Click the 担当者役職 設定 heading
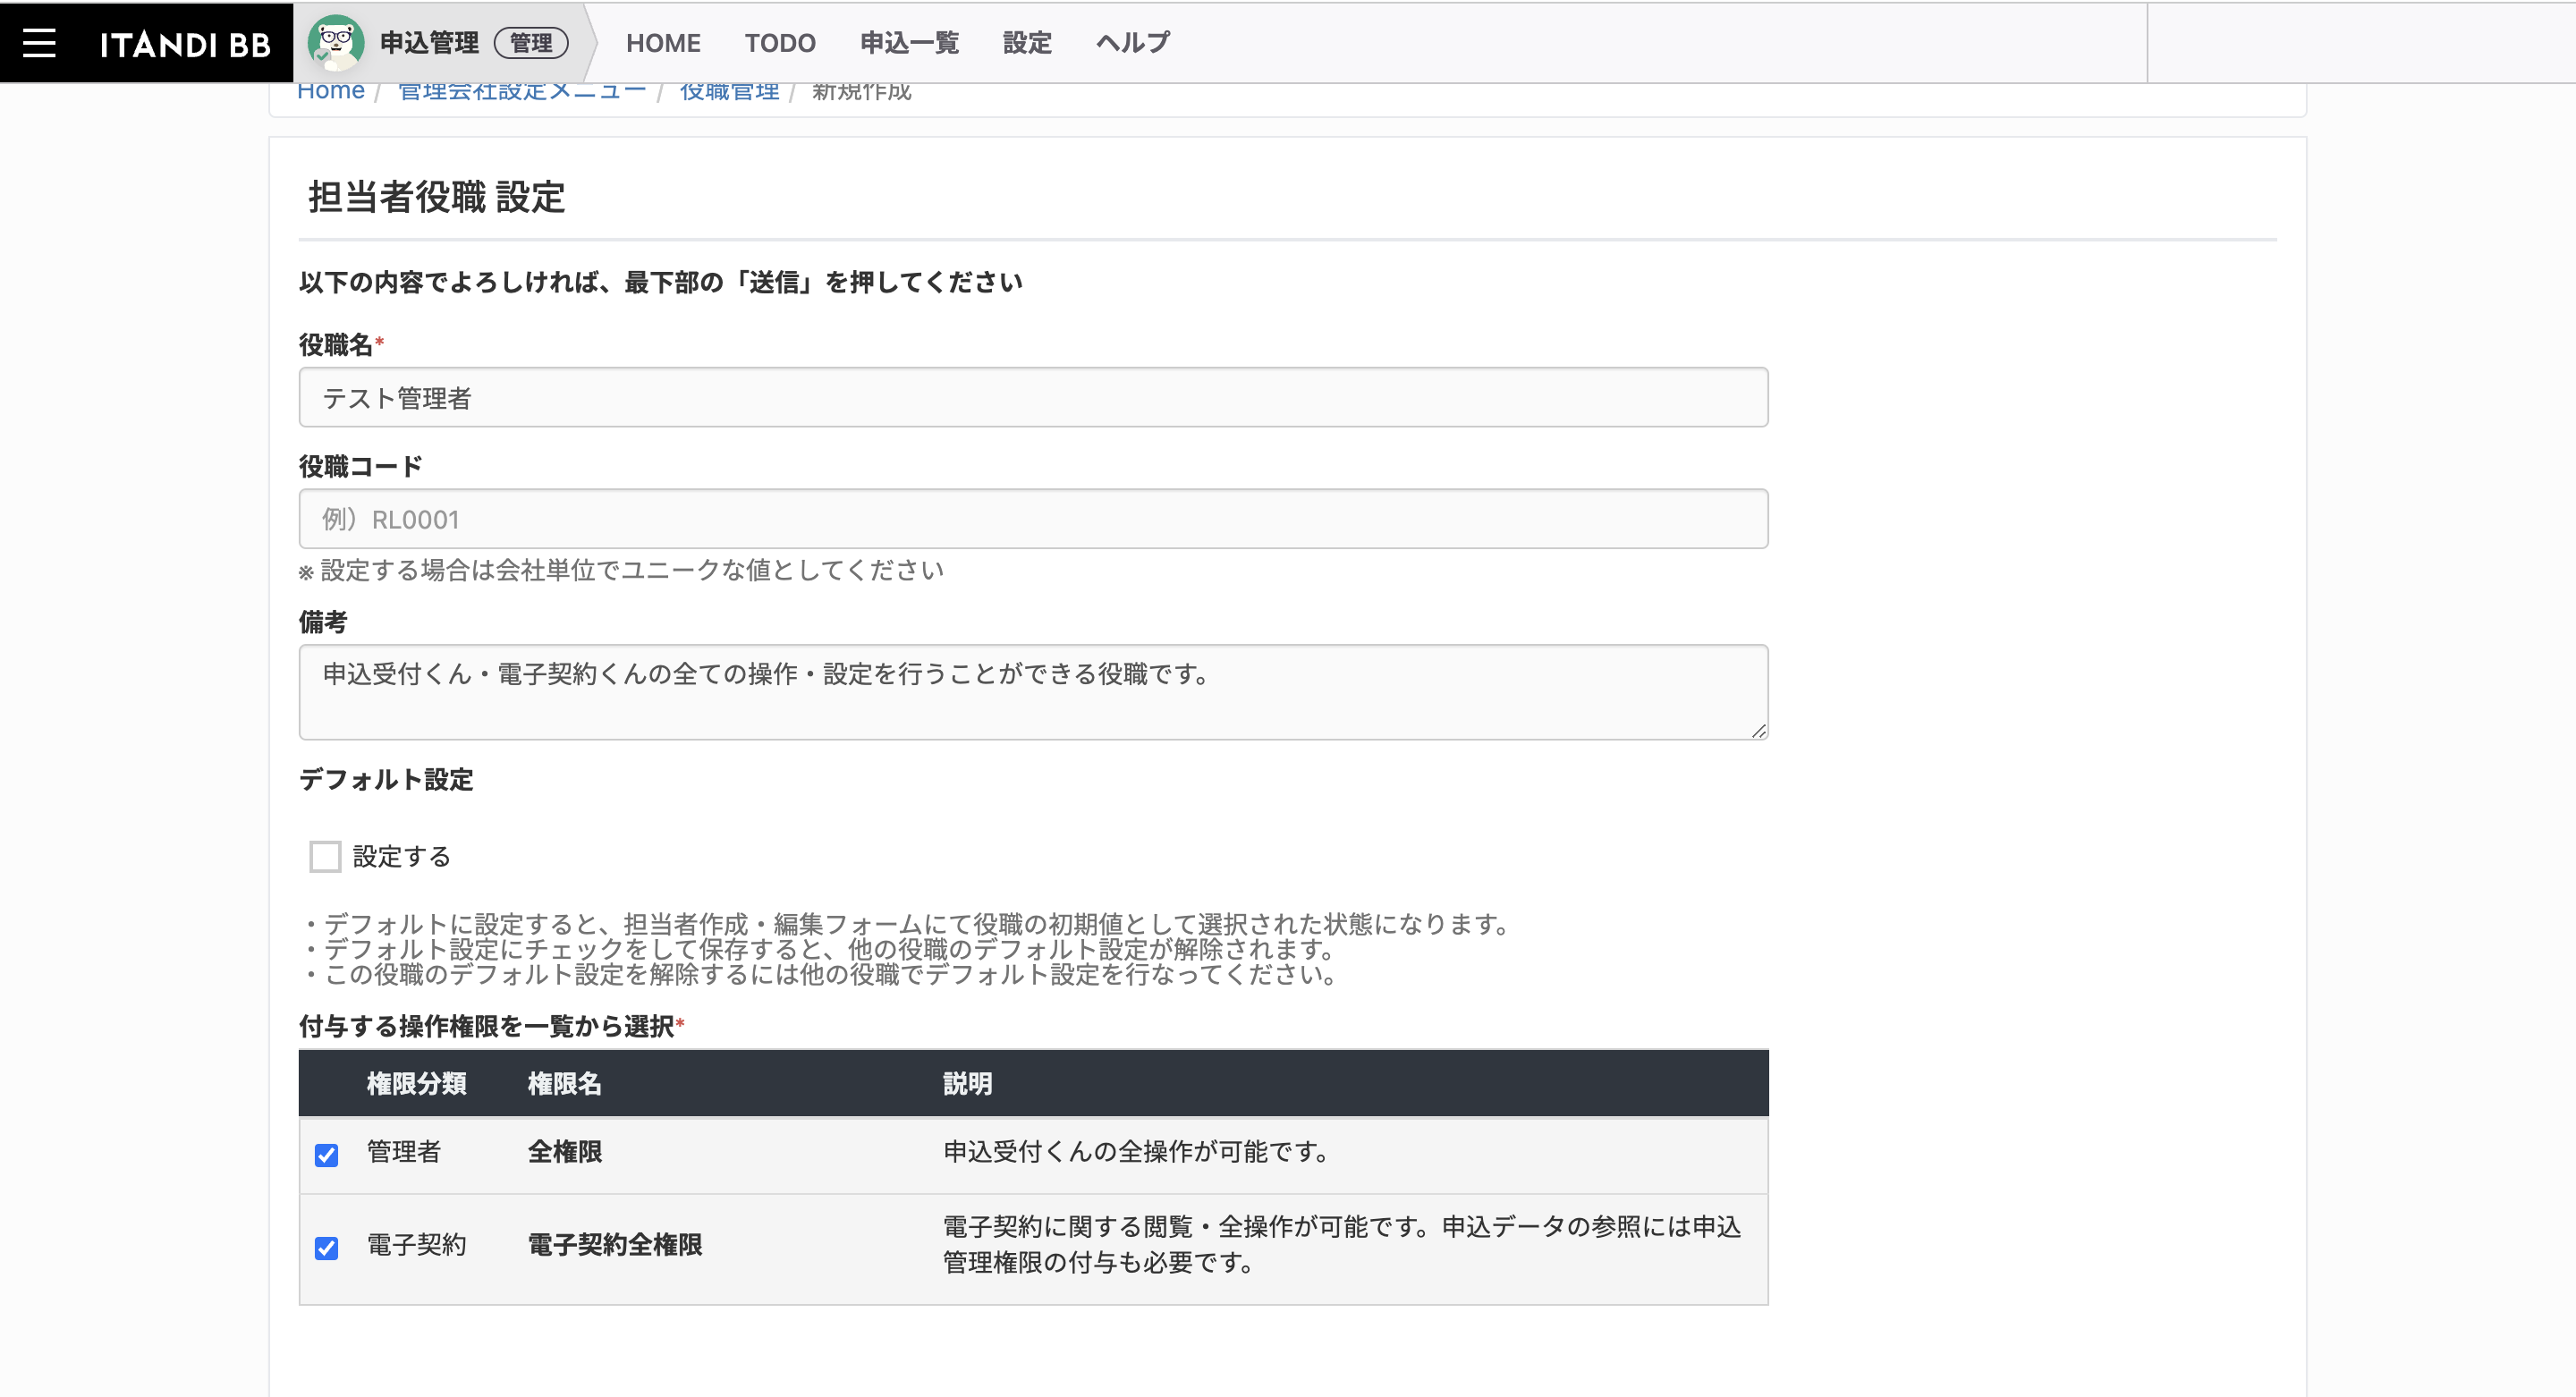 click(436, 196)
